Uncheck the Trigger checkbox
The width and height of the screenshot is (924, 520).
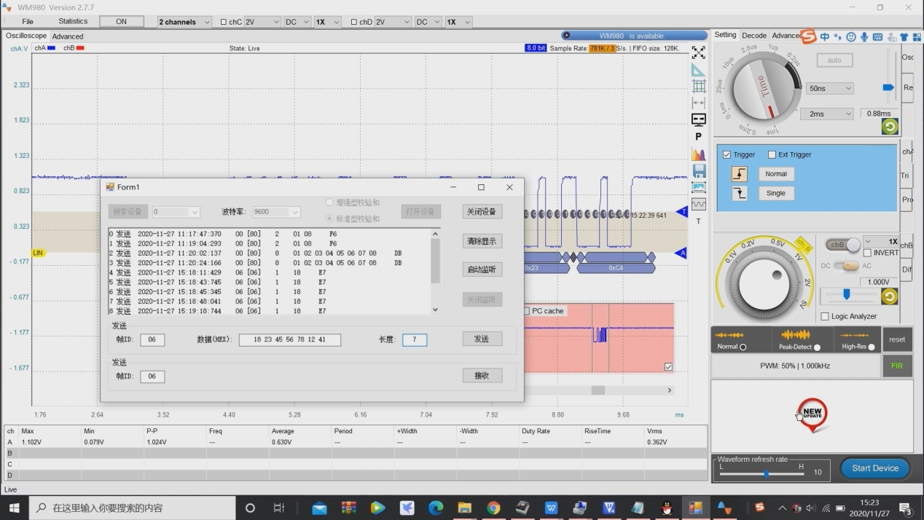tap(727, 154)
